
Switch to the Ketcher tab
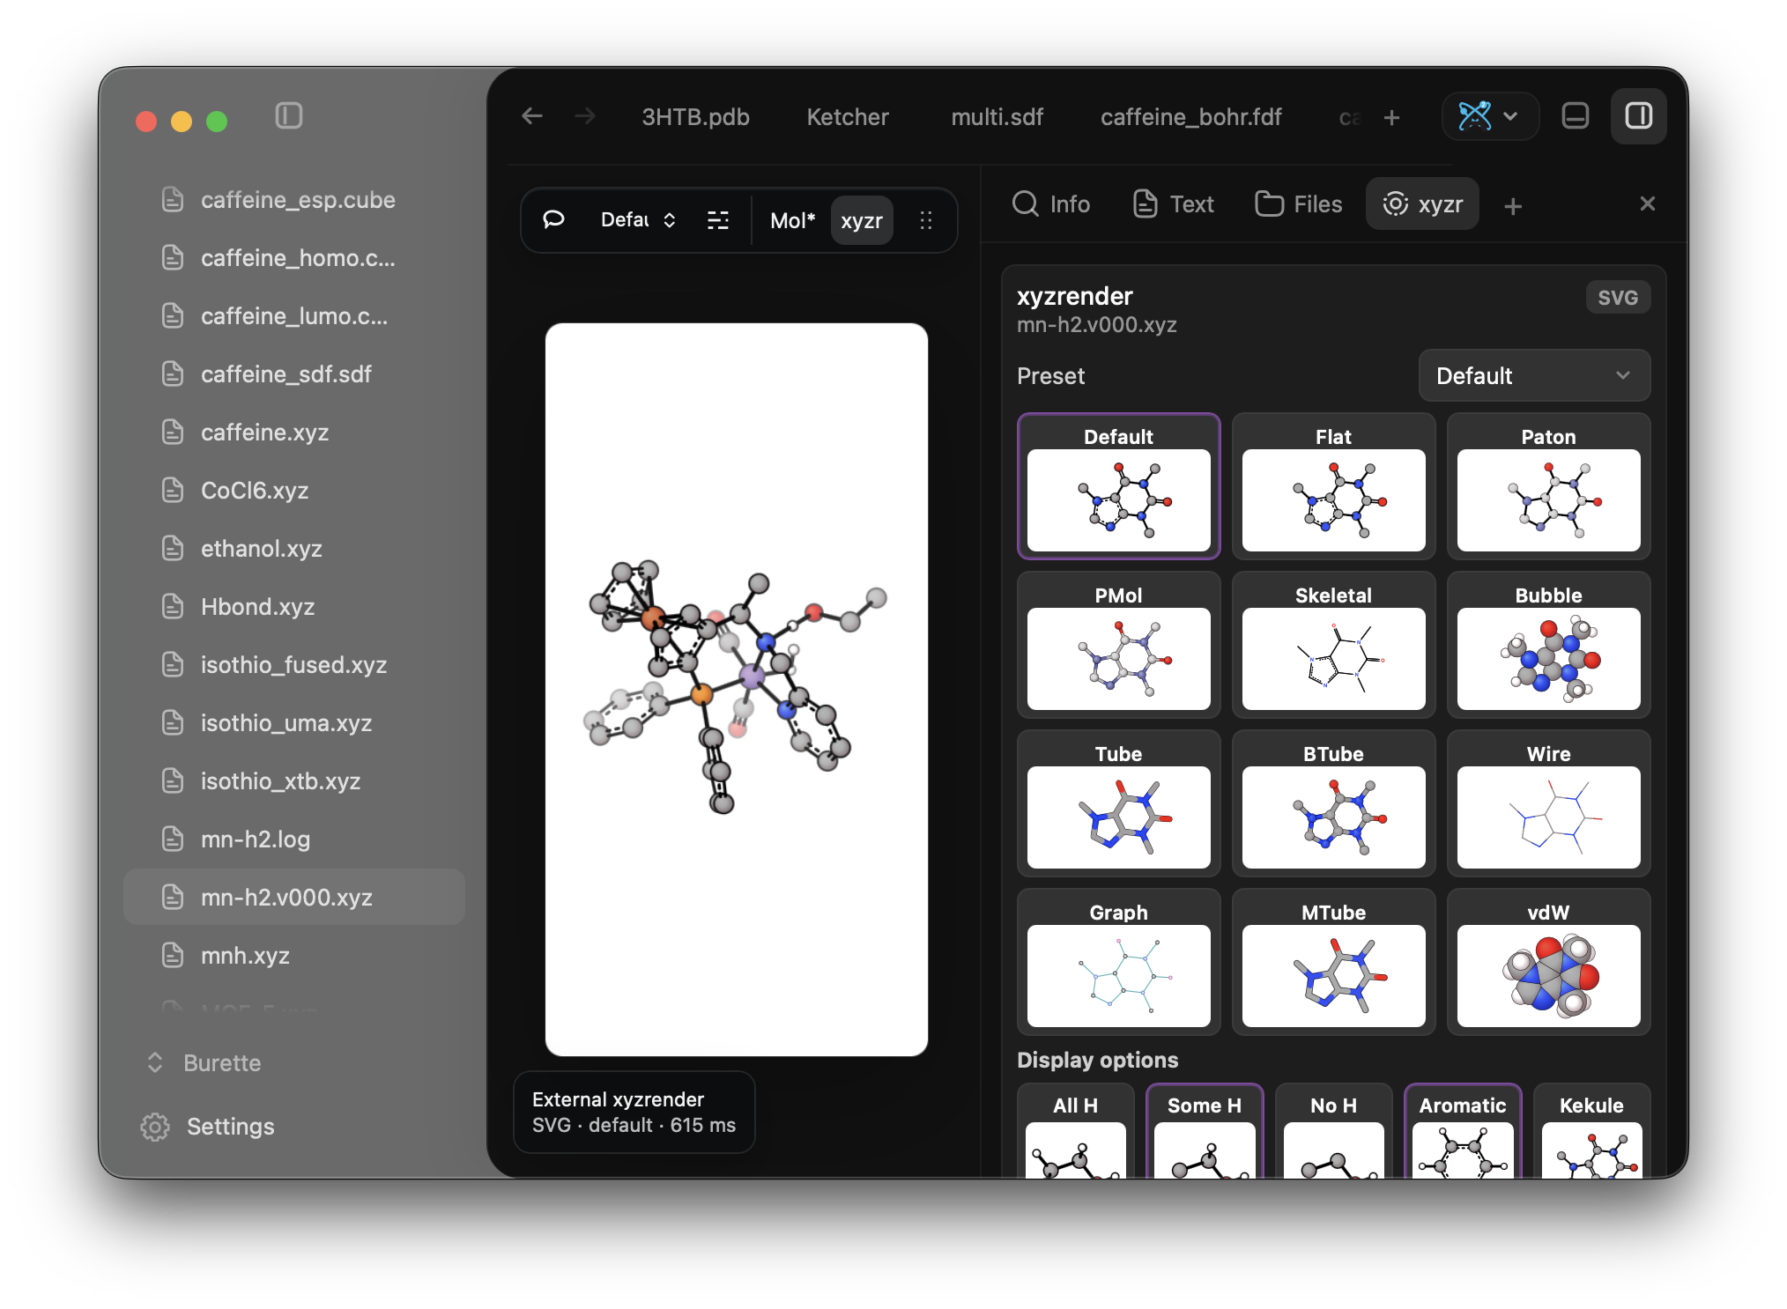click(x=848, y=117)
